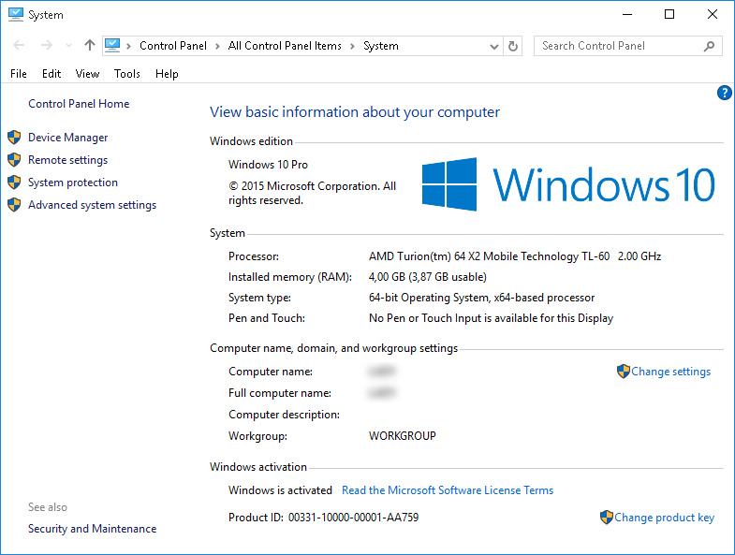Open the address bar history dropdown

(493, 47)
